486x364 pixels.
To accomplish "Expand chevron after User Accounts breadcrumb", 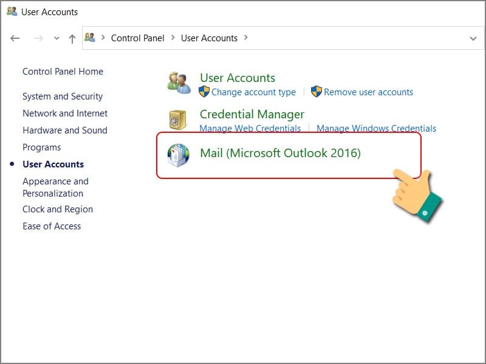I will pos(246,38).
